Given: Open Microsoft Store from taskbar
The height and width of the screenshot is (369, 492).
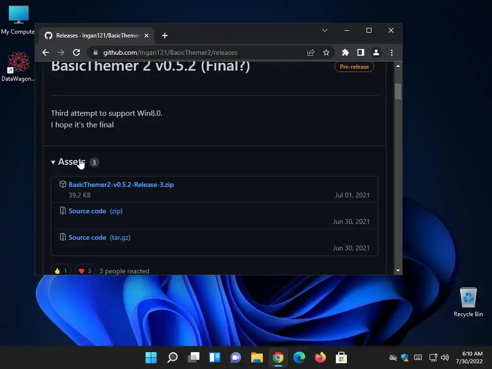Looking at the screenshot, I should point(342,357).
